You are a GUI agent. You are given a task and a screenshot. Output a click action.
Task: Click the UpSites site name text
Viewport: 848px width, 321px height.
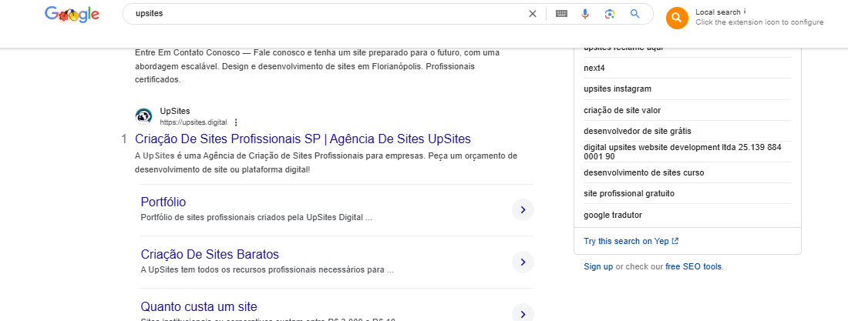click(x=175, y=112)
